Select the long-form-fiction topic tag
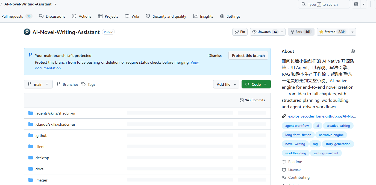 [x=298, y=135]
